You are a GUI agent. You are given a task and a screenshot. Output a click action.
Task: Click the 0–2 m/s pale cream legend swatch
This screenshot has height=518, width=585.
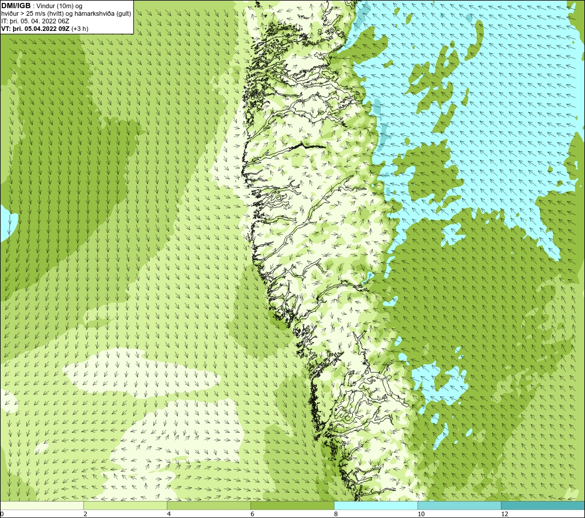42,505
